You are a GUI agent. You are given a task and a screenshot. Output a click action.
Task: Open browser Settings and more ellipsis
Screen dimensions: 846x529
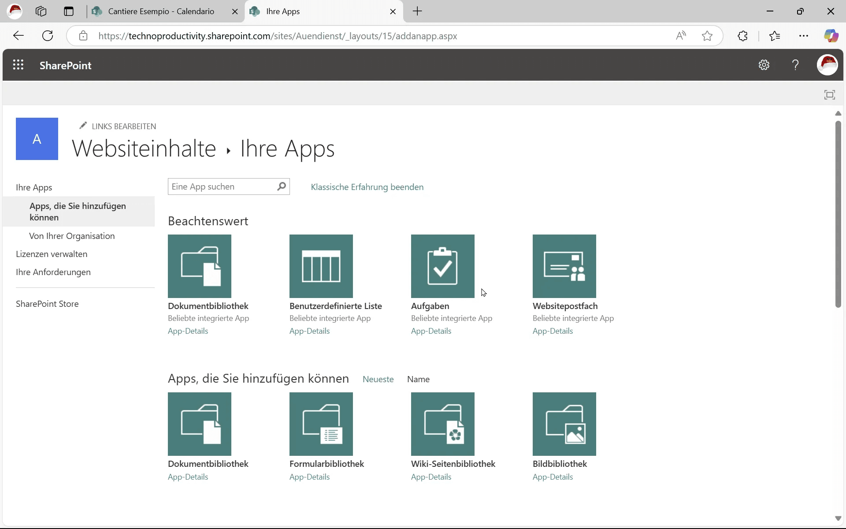804,36
